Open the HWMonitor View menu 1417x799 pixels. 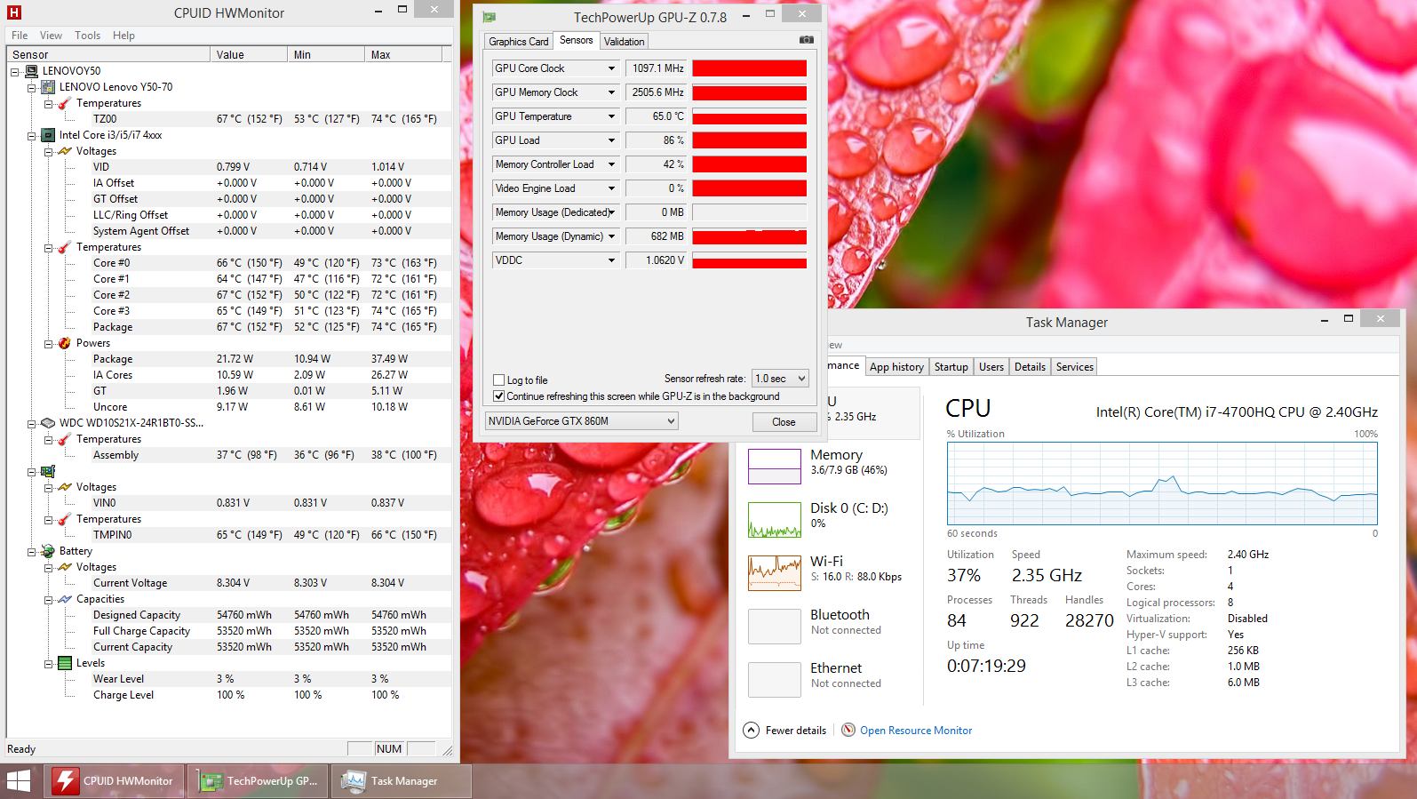click(51, 36)
